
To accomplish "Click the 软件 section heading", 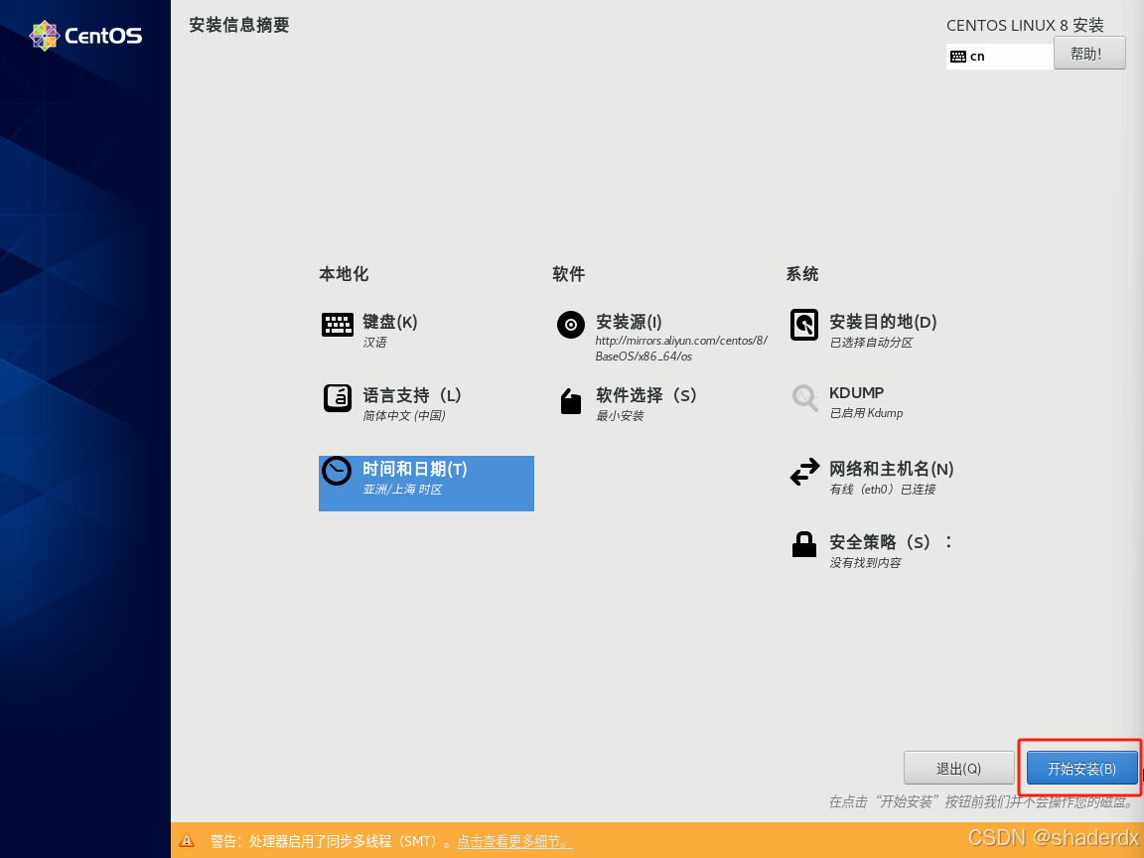I will click(x=568, y=274).
